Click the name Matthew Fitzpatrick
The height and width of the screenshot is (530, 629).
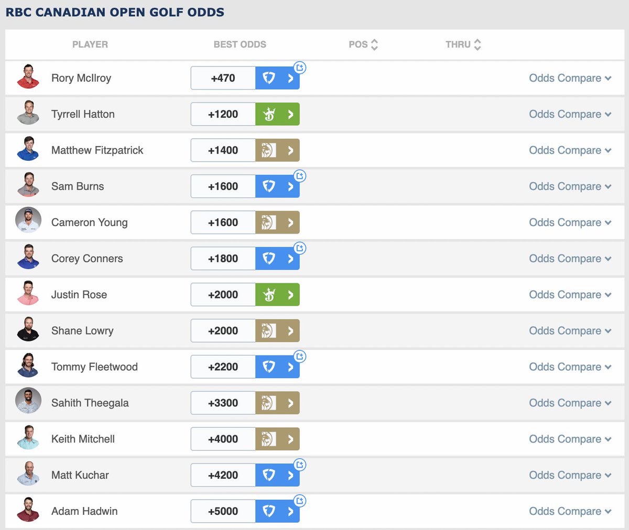click(97, 150)
